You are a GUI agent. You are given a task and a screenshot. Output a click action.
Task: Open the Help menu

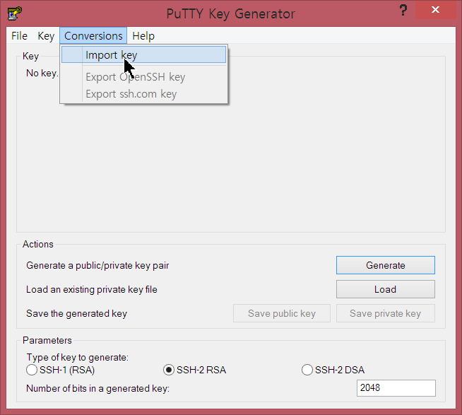pos(143,36)
